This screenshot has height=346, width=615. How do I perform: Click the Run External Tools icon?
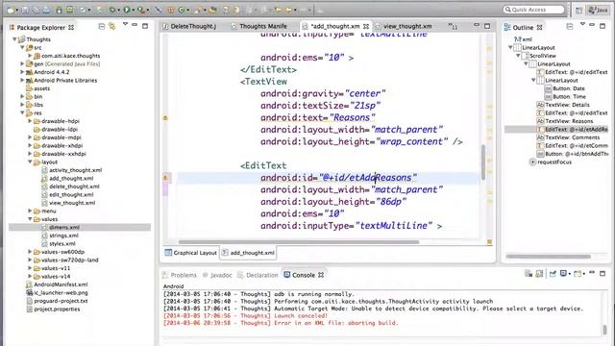click(x=141, y=10)
